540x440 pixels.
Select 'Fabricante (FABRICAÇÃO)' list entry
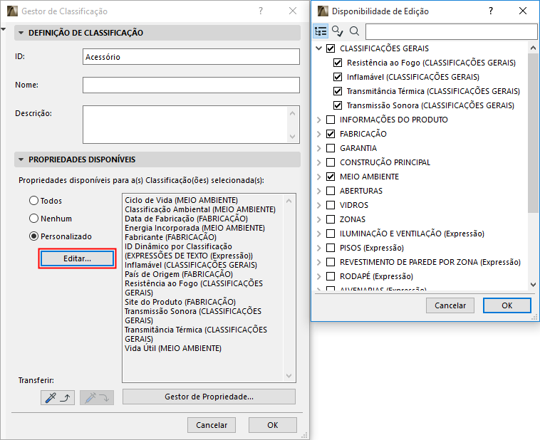click(170, 237)
